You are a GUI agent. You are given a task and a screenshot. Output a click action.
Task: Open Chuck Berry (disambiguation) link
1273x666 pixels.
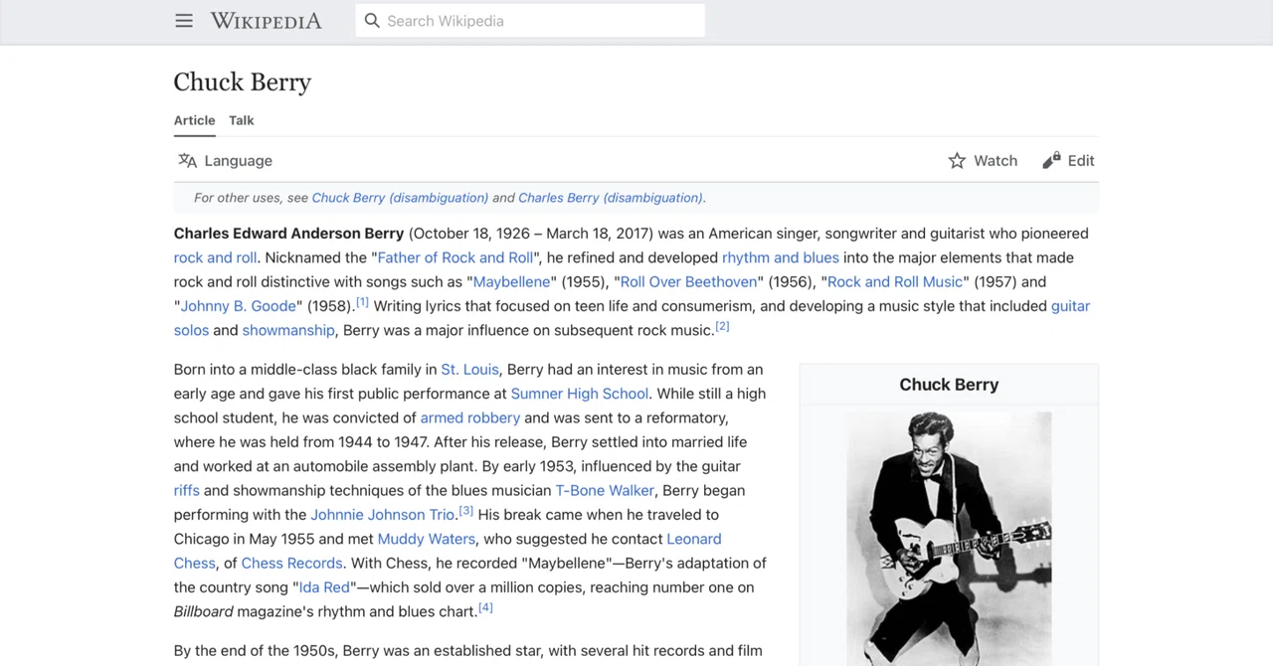tap(400, 198)
